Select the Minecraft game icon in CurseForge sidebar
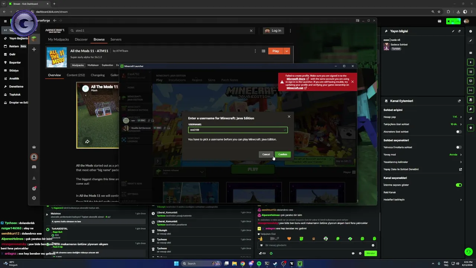 pos(34,38)
